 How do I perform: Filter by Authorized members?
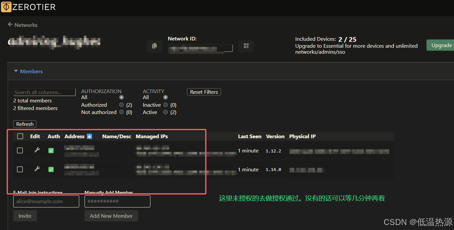[x=121, y=105]
